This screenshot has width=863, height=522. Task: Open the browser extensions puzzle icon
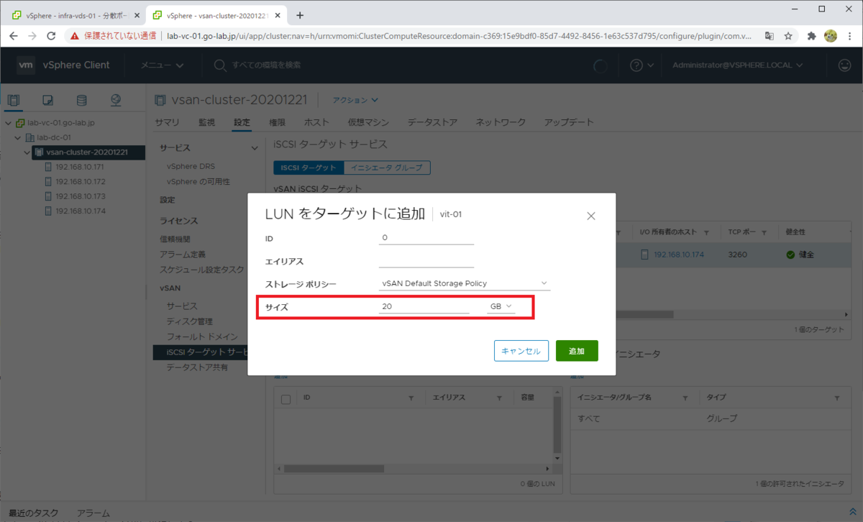tap(812, 35)
